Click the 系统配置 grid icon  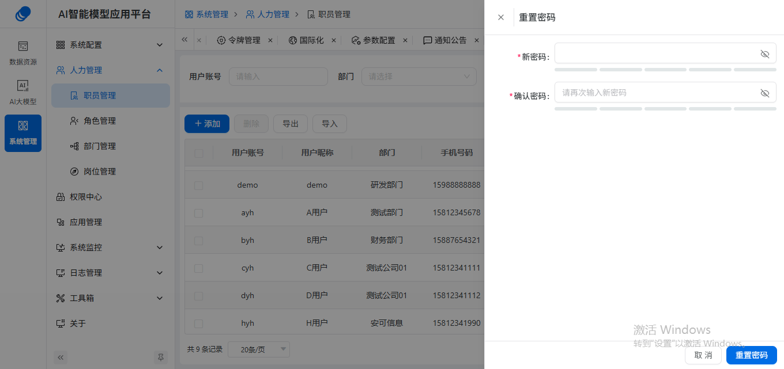[x=61, y=45]
